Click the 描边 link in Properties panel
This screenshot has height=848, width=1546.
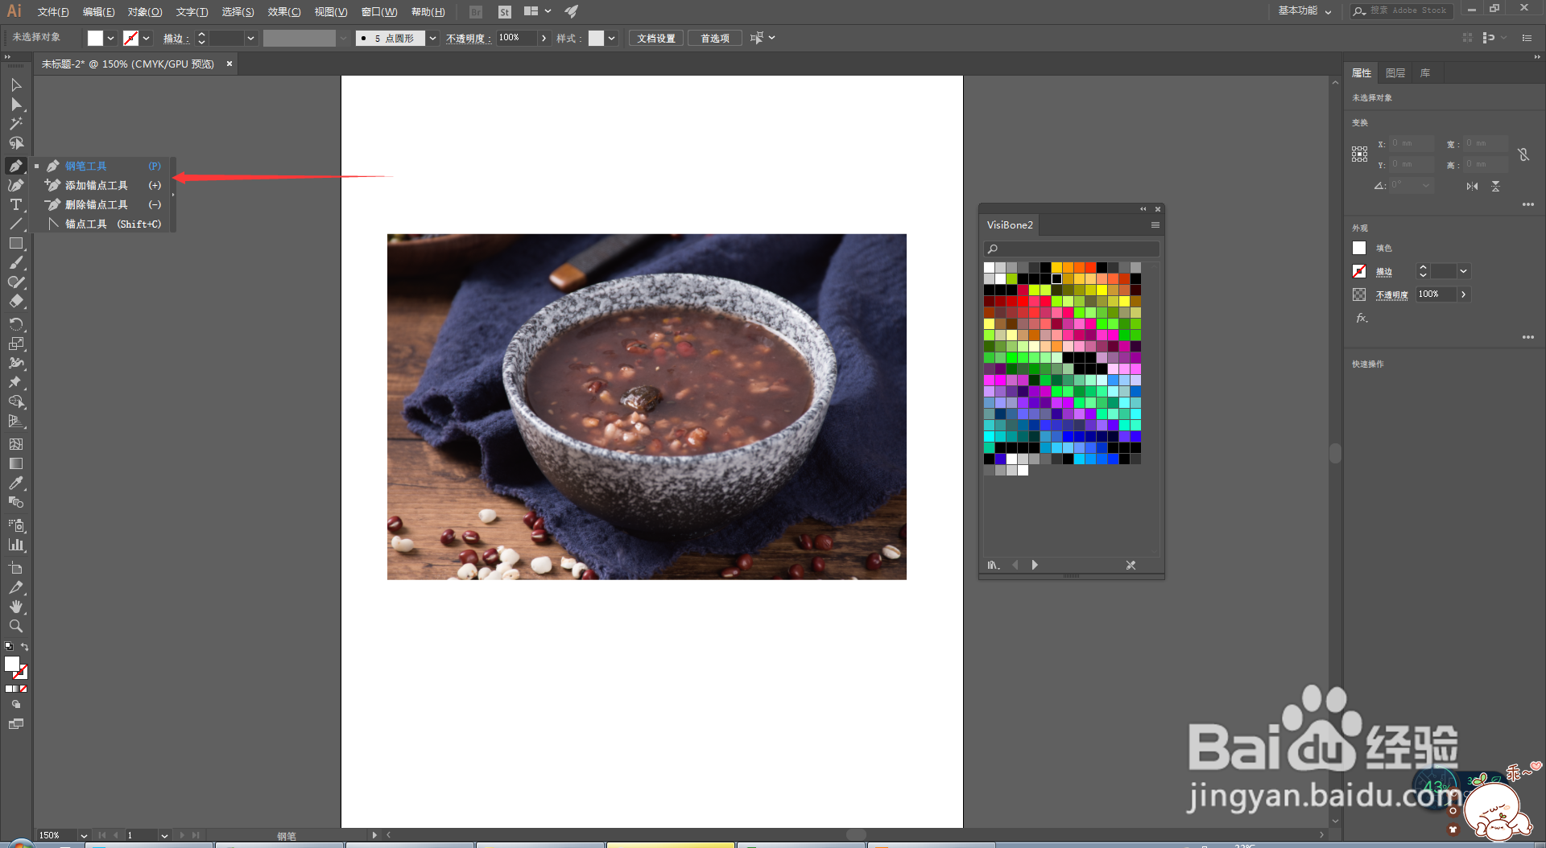[x=1384, y=272]
